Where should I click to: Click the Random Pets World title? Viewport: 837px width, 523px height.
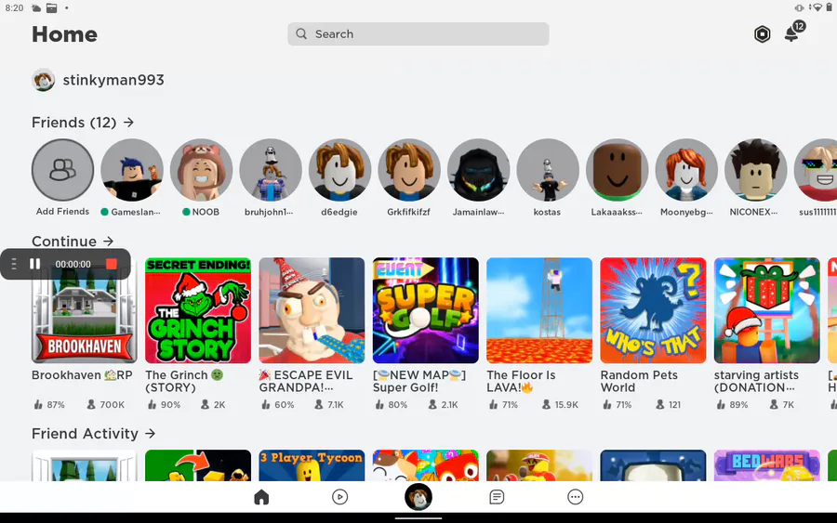point(639,382)
